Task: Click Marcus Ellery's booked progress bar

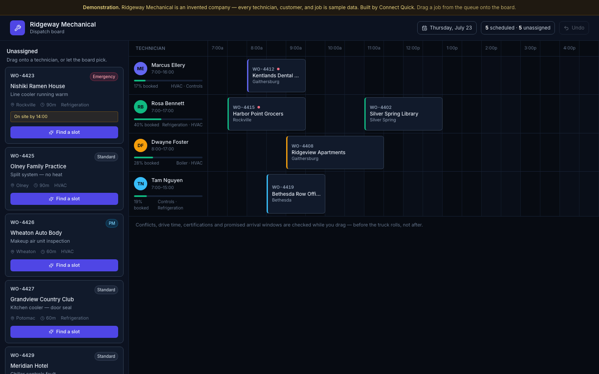Action: 168,81
